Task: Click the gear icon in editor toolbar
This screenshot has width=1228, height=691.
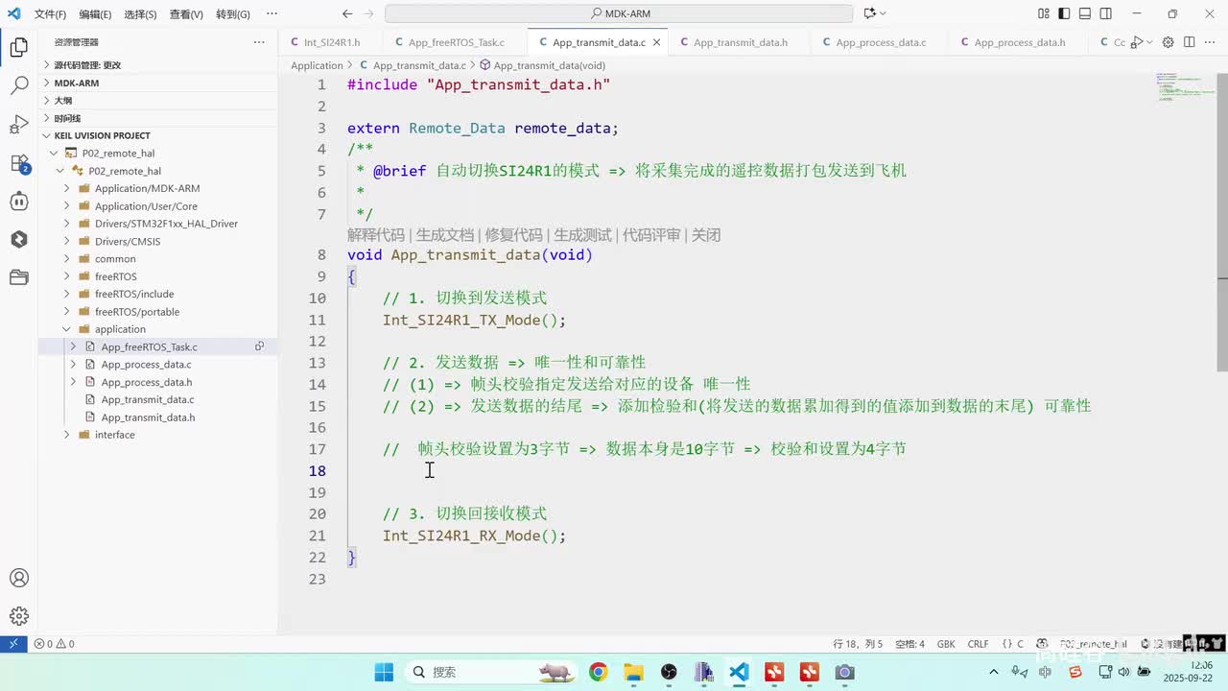Action: click(x=1168, y=42)
